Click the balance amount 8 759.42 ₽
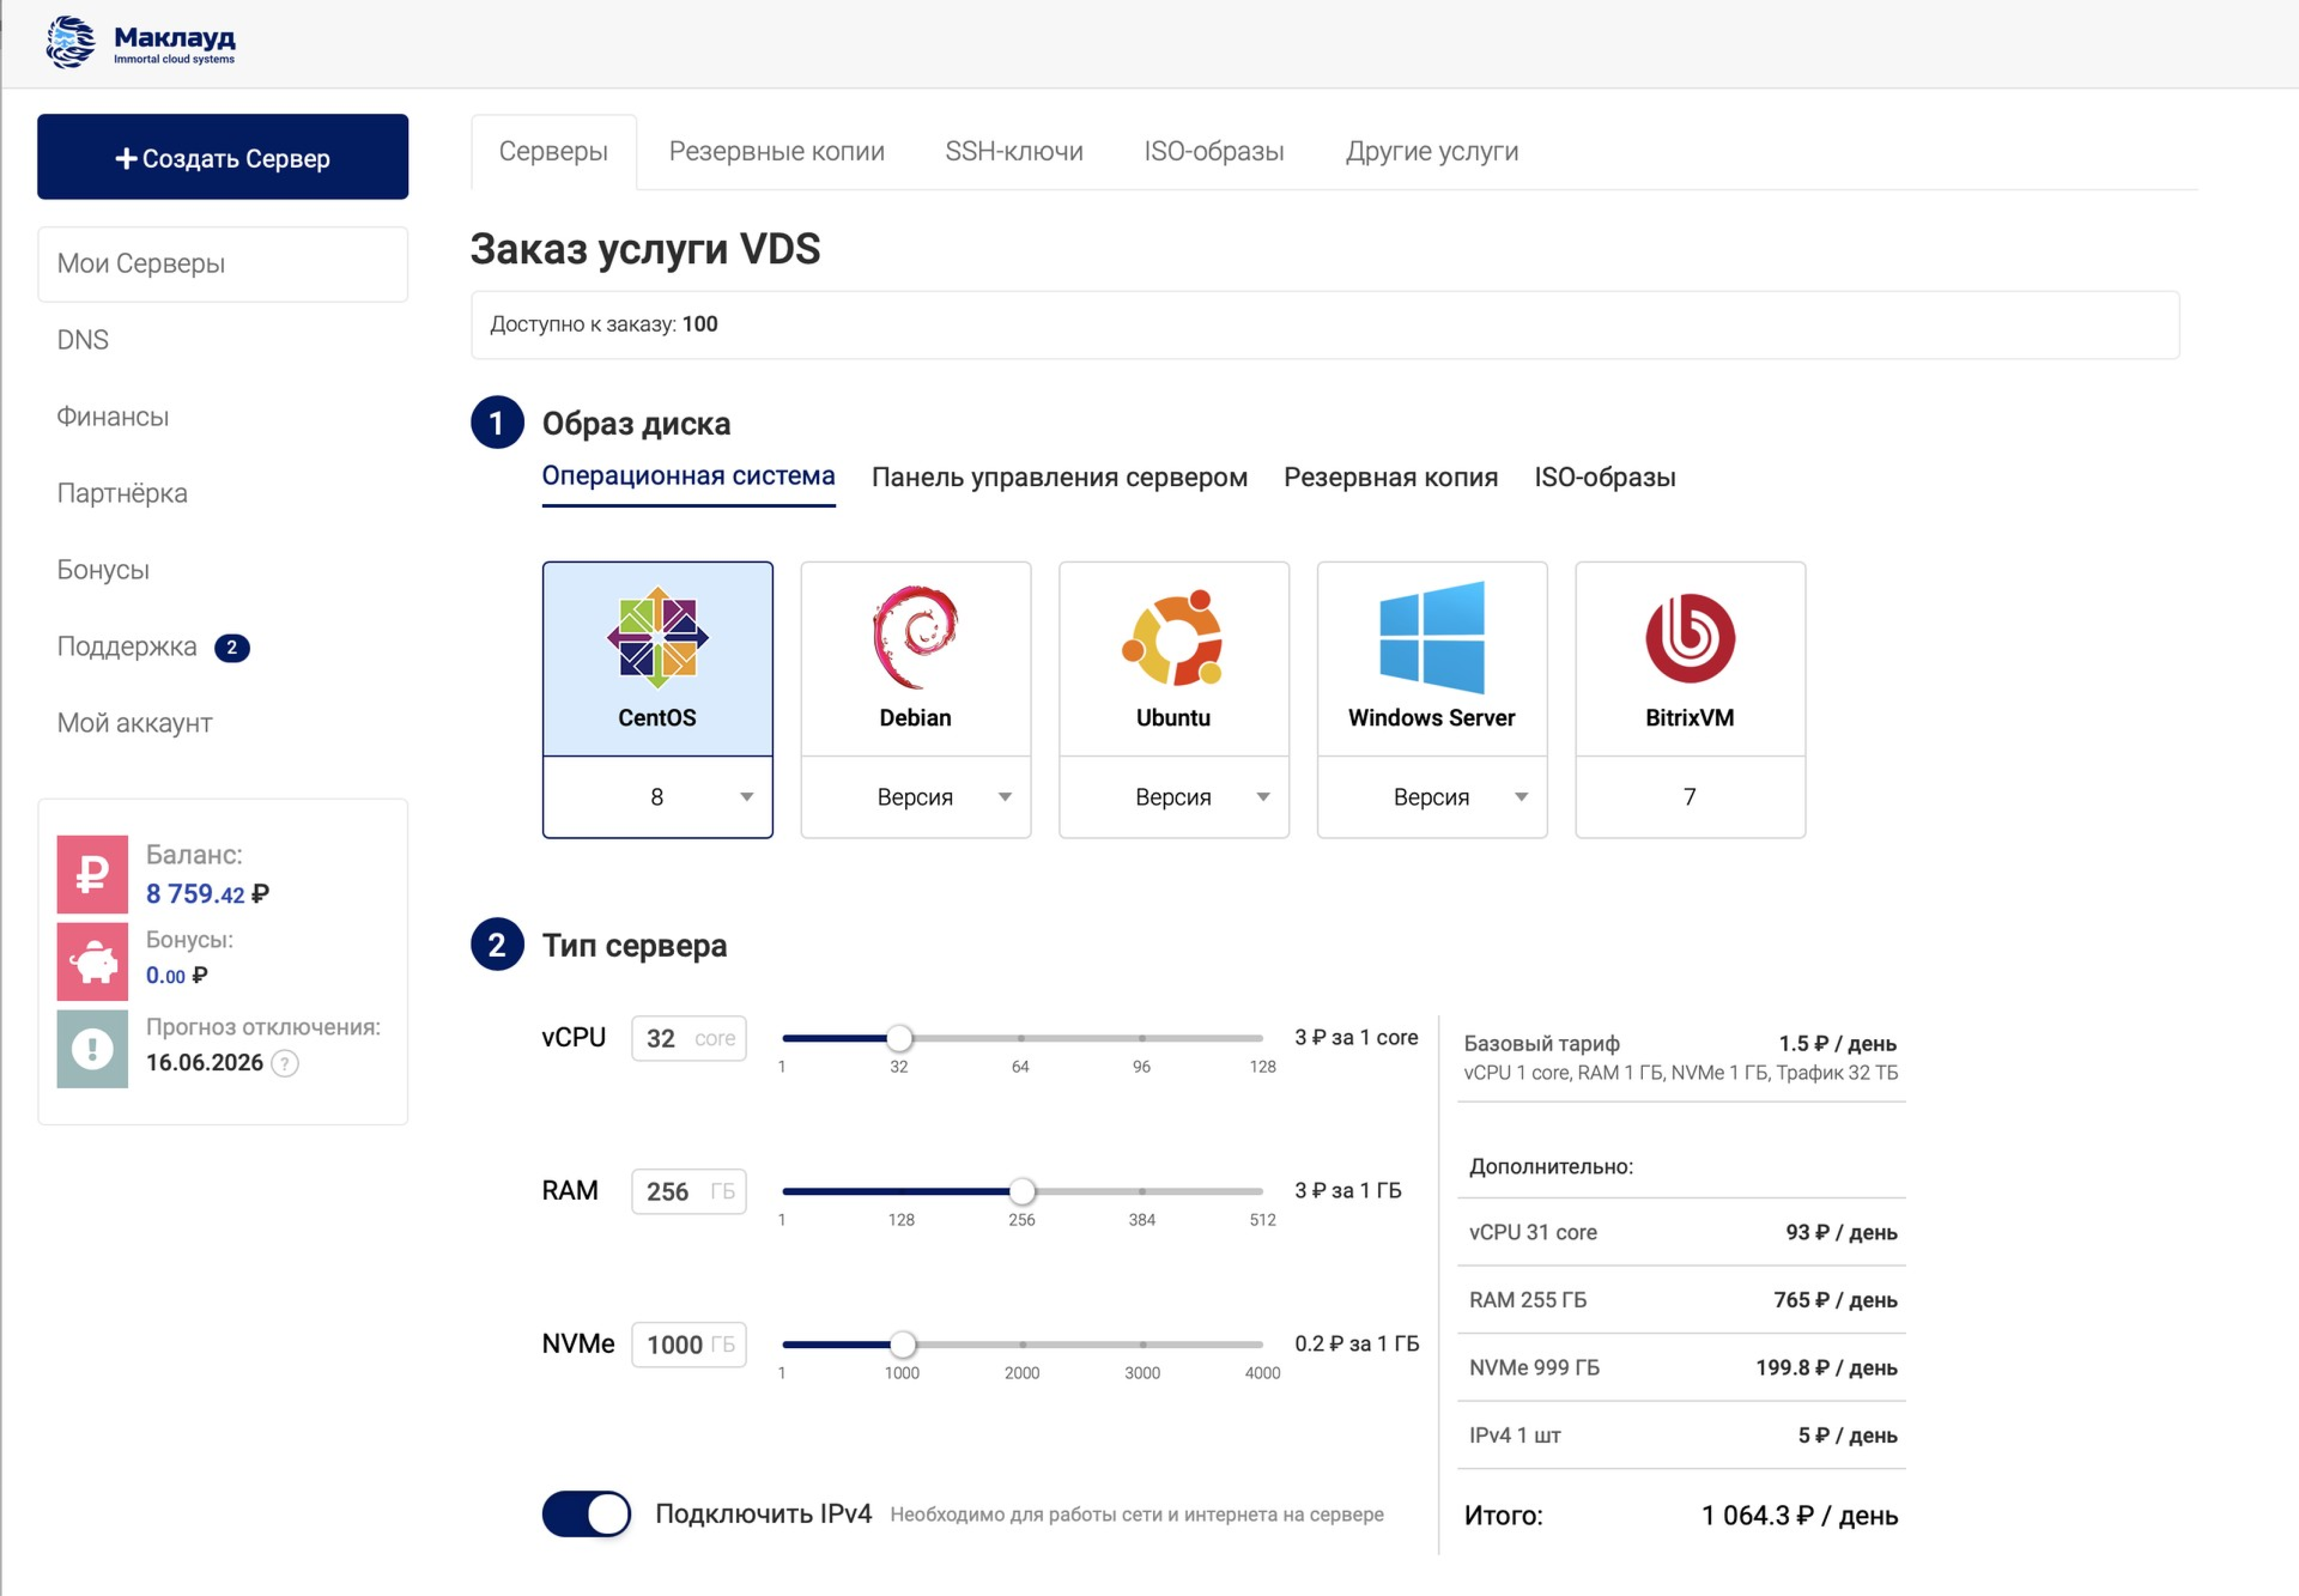The image size is (2299, 1596). pyautogui.click(x=207, y=894)
